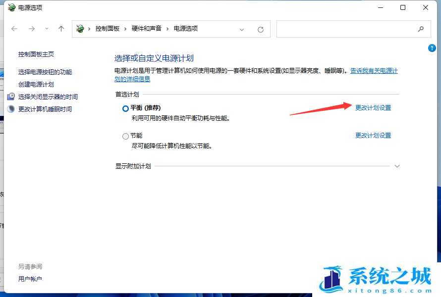Open the blue help question icon
The width and height of the screenshot is (441, 297).
click(432, 48)
